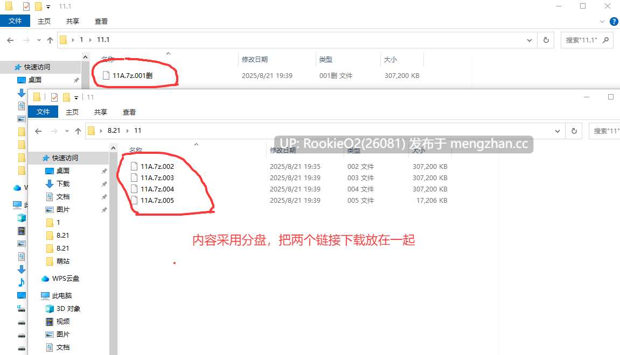Open 图片 under 此电脑 in the 11 window
The image size is (620, 355).
(63, 334)
